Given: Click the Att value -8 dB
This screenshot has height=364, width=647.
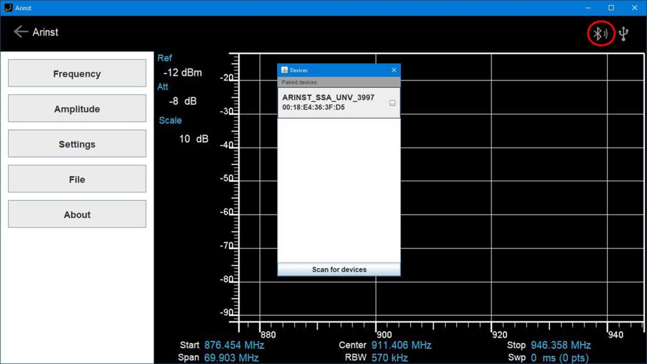Looking at the screenshot, I should coord(183,101).
